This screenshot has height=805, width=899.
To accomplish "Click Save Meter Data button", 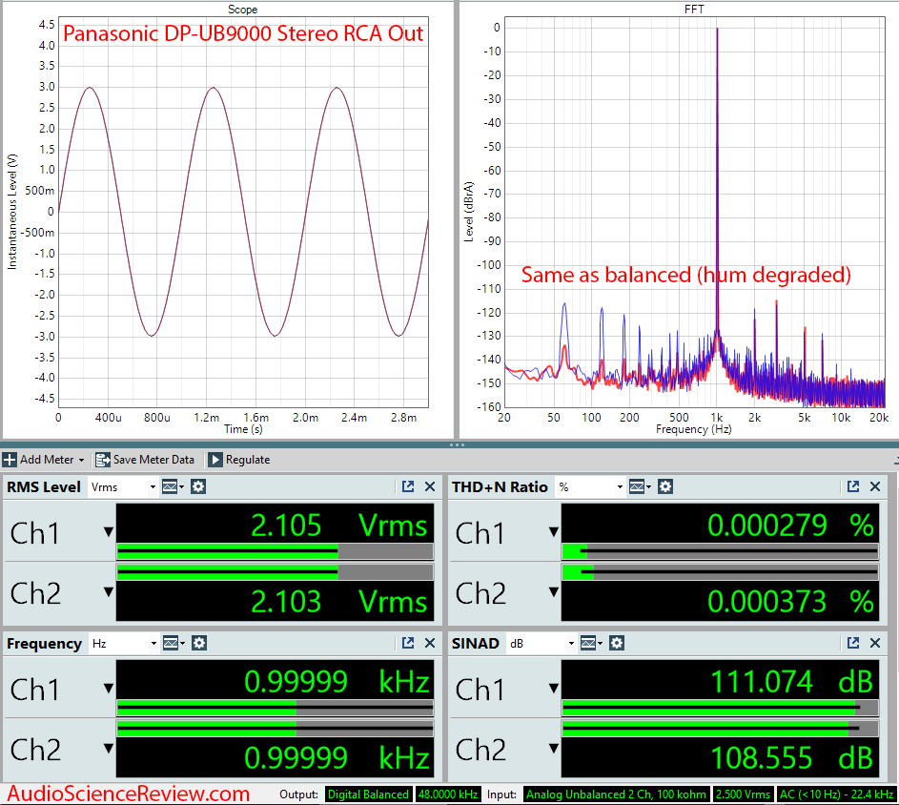I will pos(145,460).
